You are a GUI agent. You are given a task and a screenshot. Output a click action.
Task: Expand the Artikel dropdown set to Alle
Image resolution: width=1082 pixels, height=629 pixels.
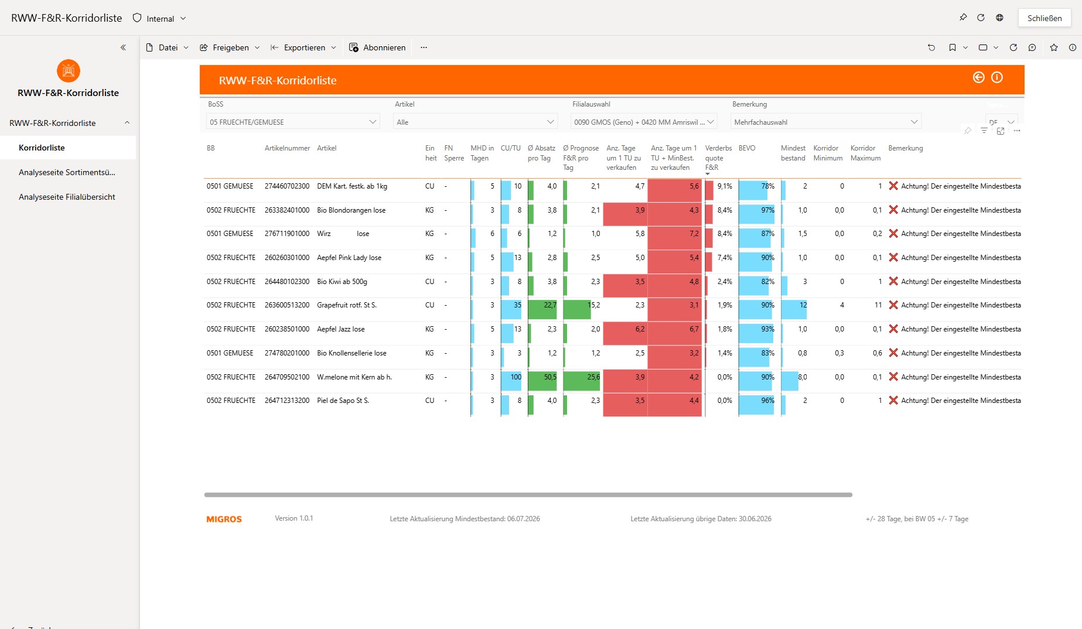pos(475,122)
